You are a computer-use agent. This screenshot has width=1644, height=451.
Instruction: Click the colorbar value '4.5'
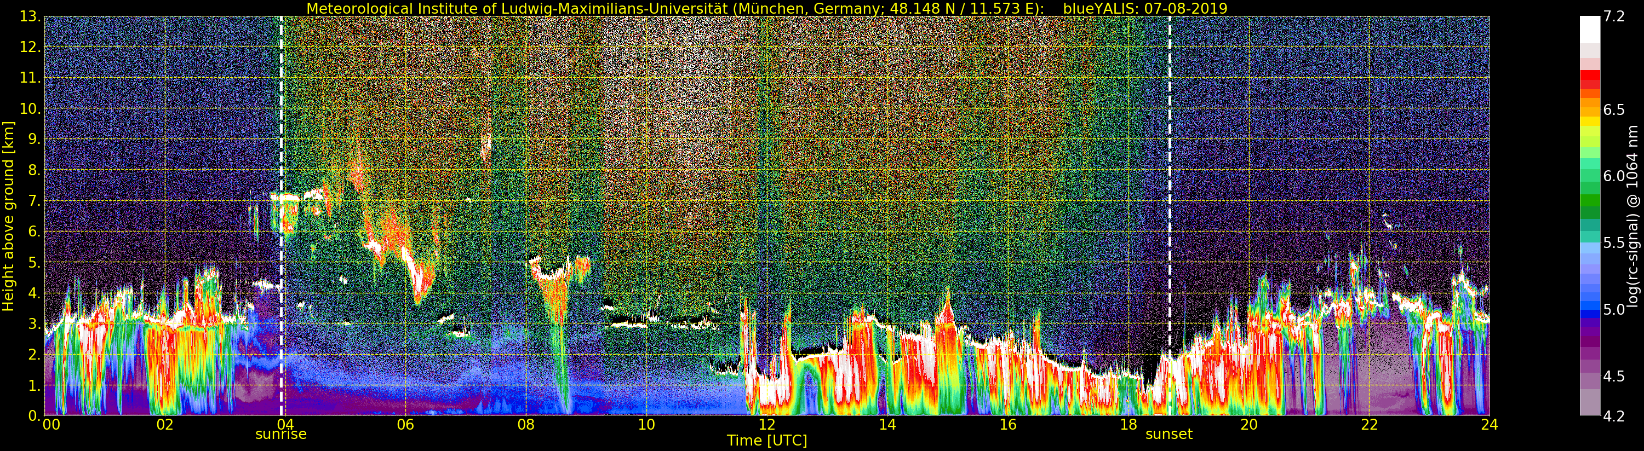coord(1614,375)
